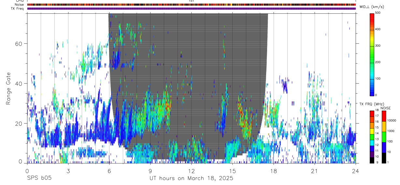
Task: Click the x-axis tick label 12
Action: (x=191, y=171)
